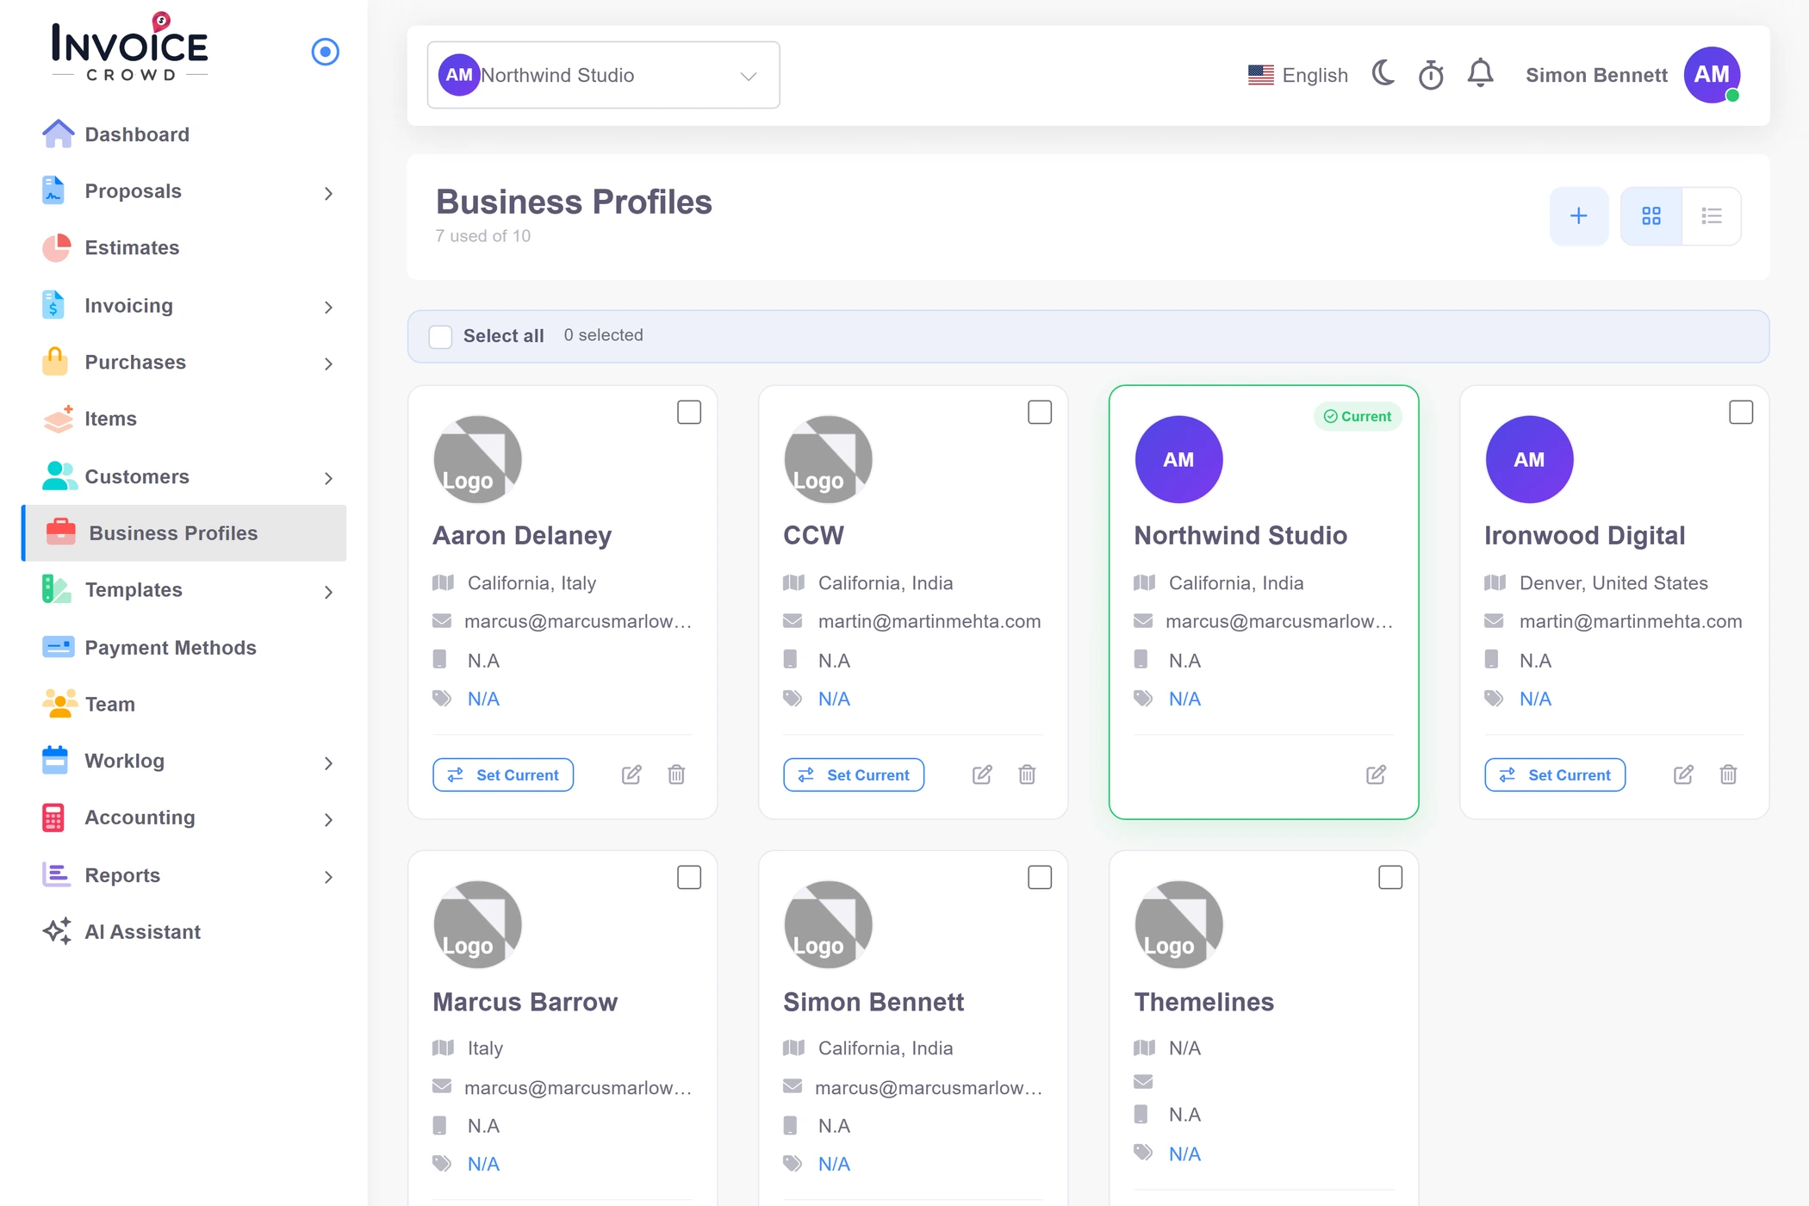The width and height of the screenshot is (1809, 1206).
Task: Click the Simon Bennett username in header
Action: tap(1596, 75)
